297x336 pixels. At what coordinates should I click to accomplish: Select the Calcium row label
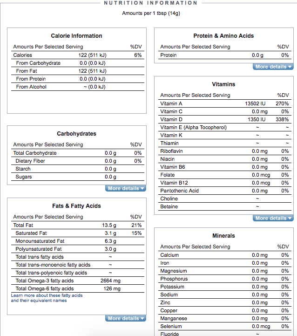tap(169, 255)
